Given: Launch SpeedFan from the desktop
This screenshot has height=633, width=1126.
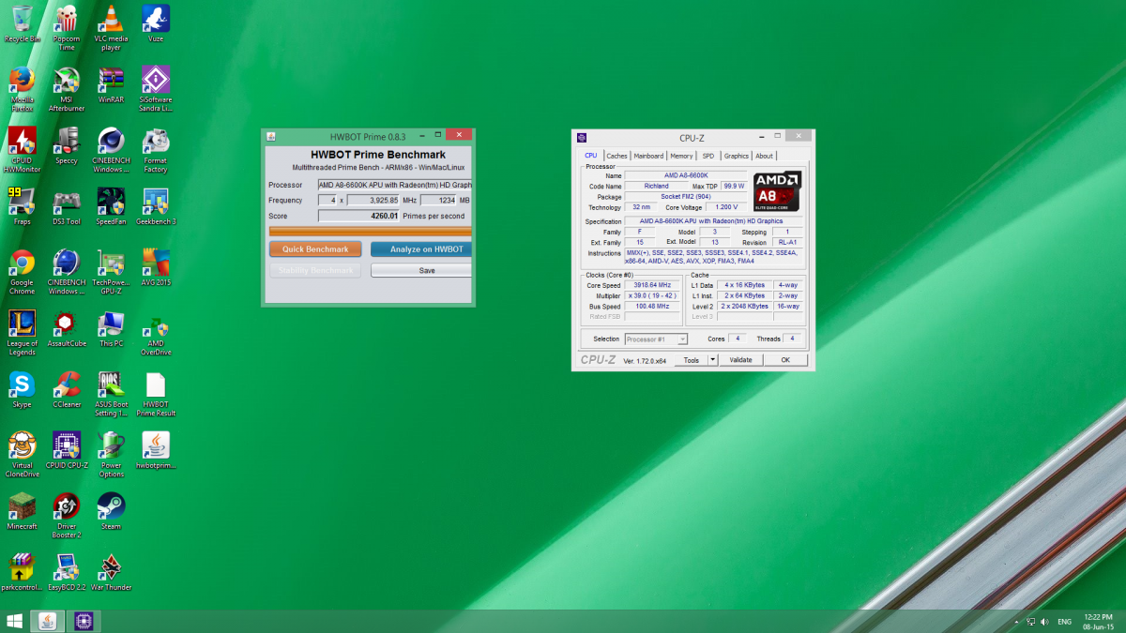Looking at the screenshot, I should pyautogui.click(x=111, y=207).
